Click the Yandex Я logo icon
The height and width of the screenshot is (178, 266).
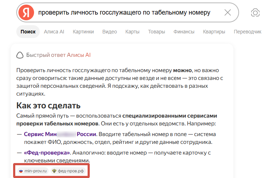click(26, 12)
